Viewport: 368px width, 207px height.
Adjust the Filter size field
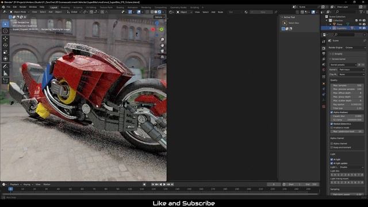click(347, 108)
